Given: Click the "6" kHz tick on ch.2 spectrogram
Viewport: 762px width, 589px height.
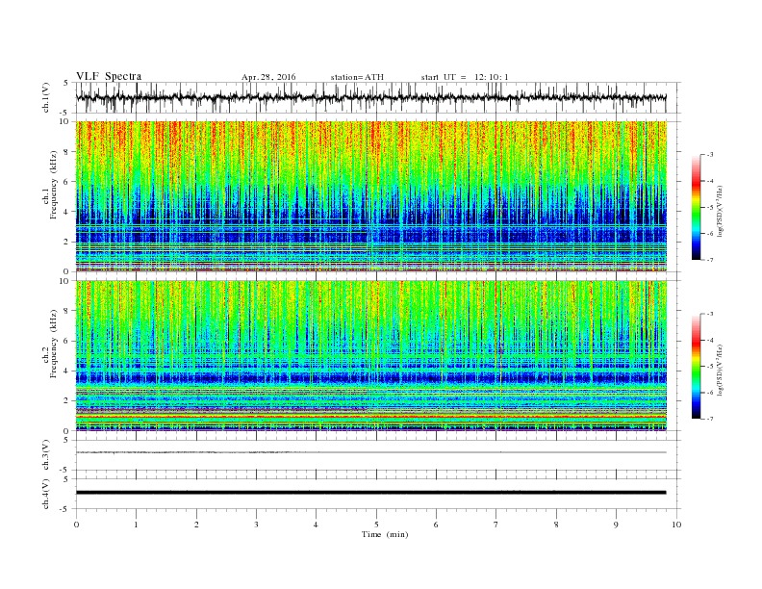Looking at the screenshot, I should [x=66, y=341].
